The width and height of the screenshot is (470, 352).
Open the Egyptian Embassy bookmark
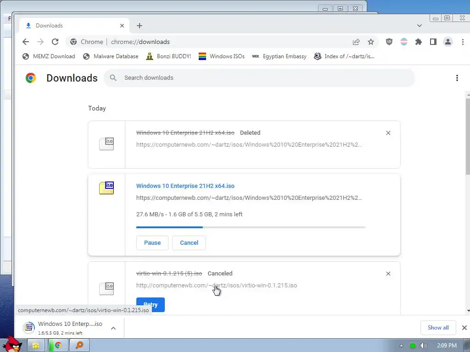point(280,56)
